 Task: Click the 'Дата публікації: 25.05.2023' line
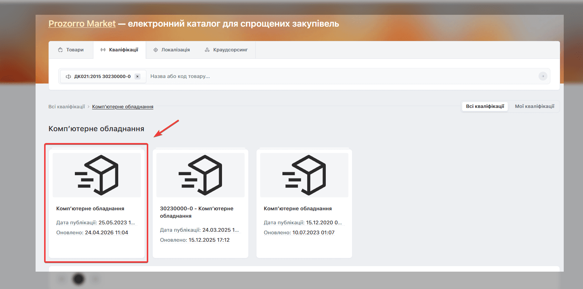[x=96, y=223]
